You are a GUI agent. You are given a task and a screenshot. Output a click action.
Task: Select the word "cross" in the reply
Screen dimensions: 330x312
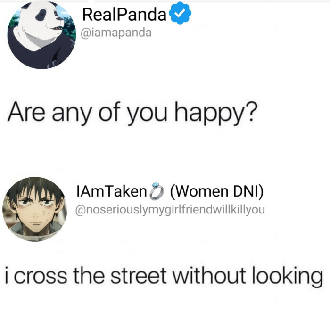[41, 276]
